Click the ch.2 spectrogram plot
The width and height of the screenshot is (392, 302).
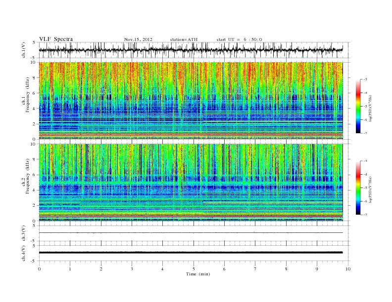tap(191, 183)
